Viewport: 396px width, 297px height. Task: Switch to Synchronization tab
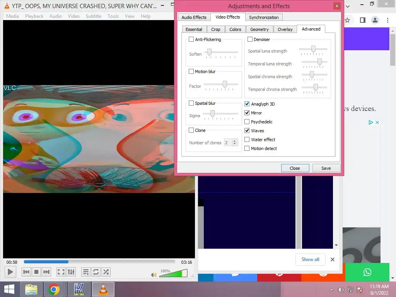click(x=264, y=17)
